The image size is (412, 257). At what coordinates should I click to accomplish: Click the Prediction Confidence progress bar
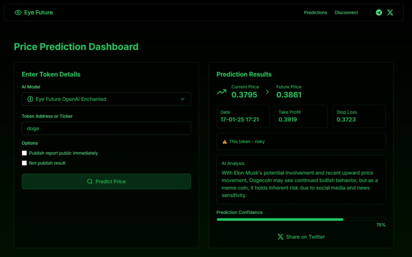point(301,219)
